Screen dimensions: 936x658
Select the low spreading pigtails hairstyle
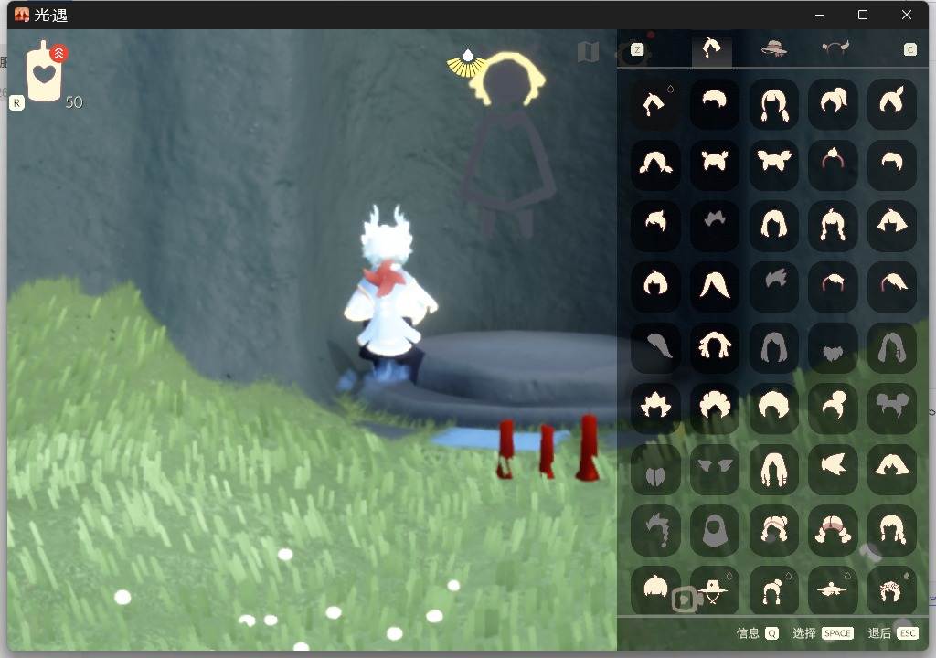[655, 164]
